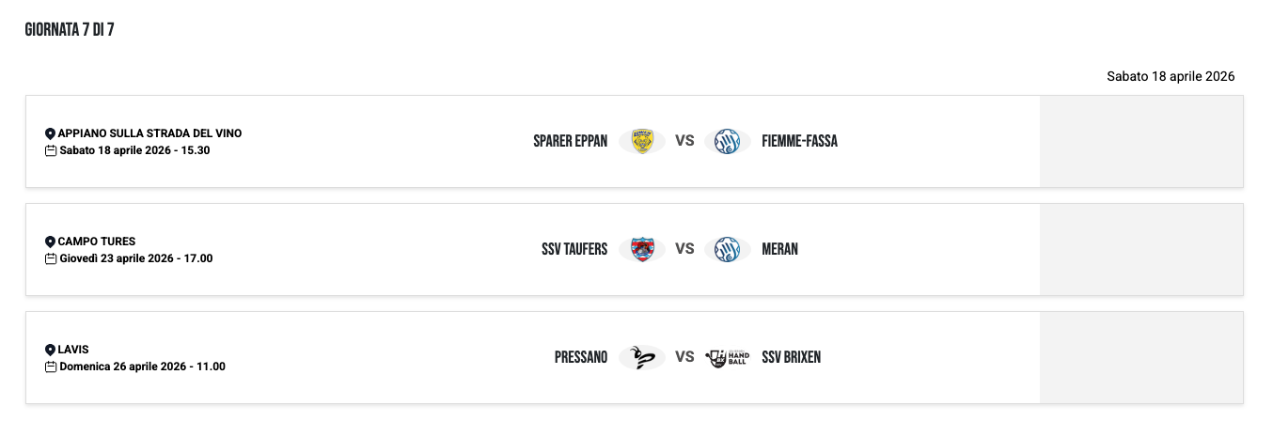This screenshot has width=1273, height=437.
Task: Click the SSV Brixen handball logo
Action: coord(727,357)
